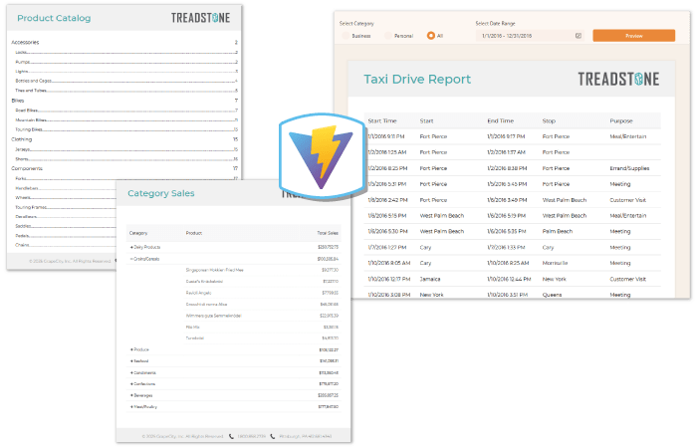Click the Purpose column header
The image size is (695, 448).
[x=621, y=121]
